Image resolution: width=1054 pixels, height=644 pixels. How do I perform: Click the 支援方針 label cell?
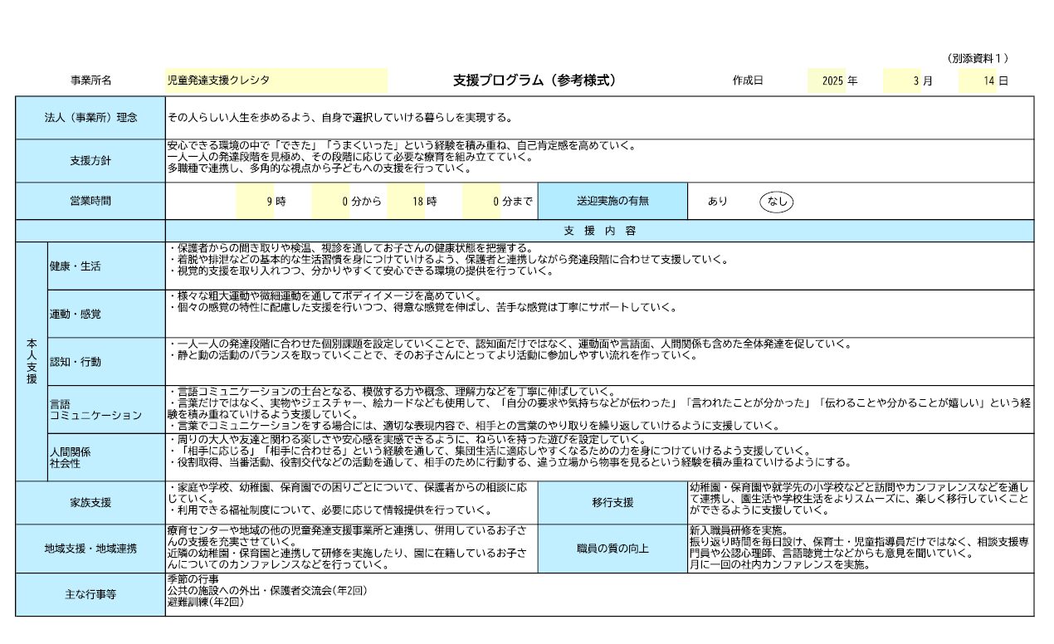pyautogui.click(x=90, y=161)
